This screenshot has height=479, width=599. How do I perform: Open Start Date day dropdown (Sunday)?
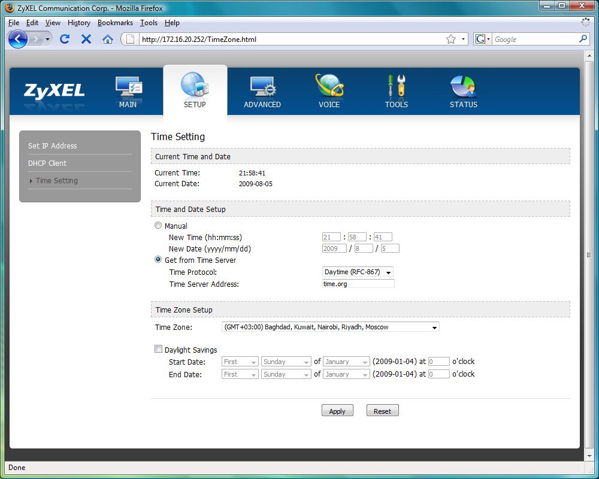(286, 362)
